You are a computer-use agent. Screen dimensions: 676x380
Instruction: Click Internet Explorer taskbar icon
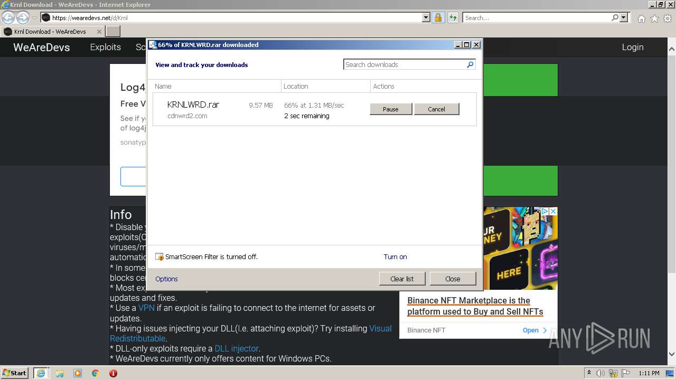41,373
